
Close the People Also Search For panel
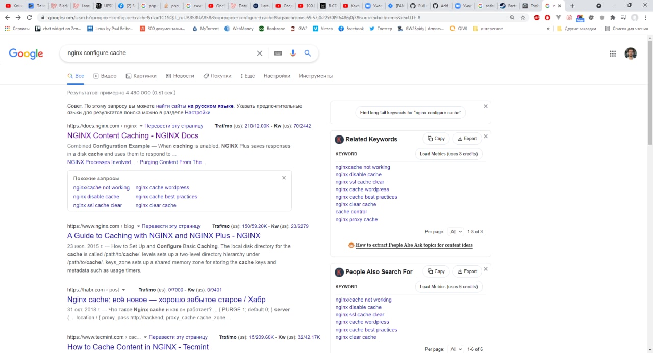coord(486,269)
